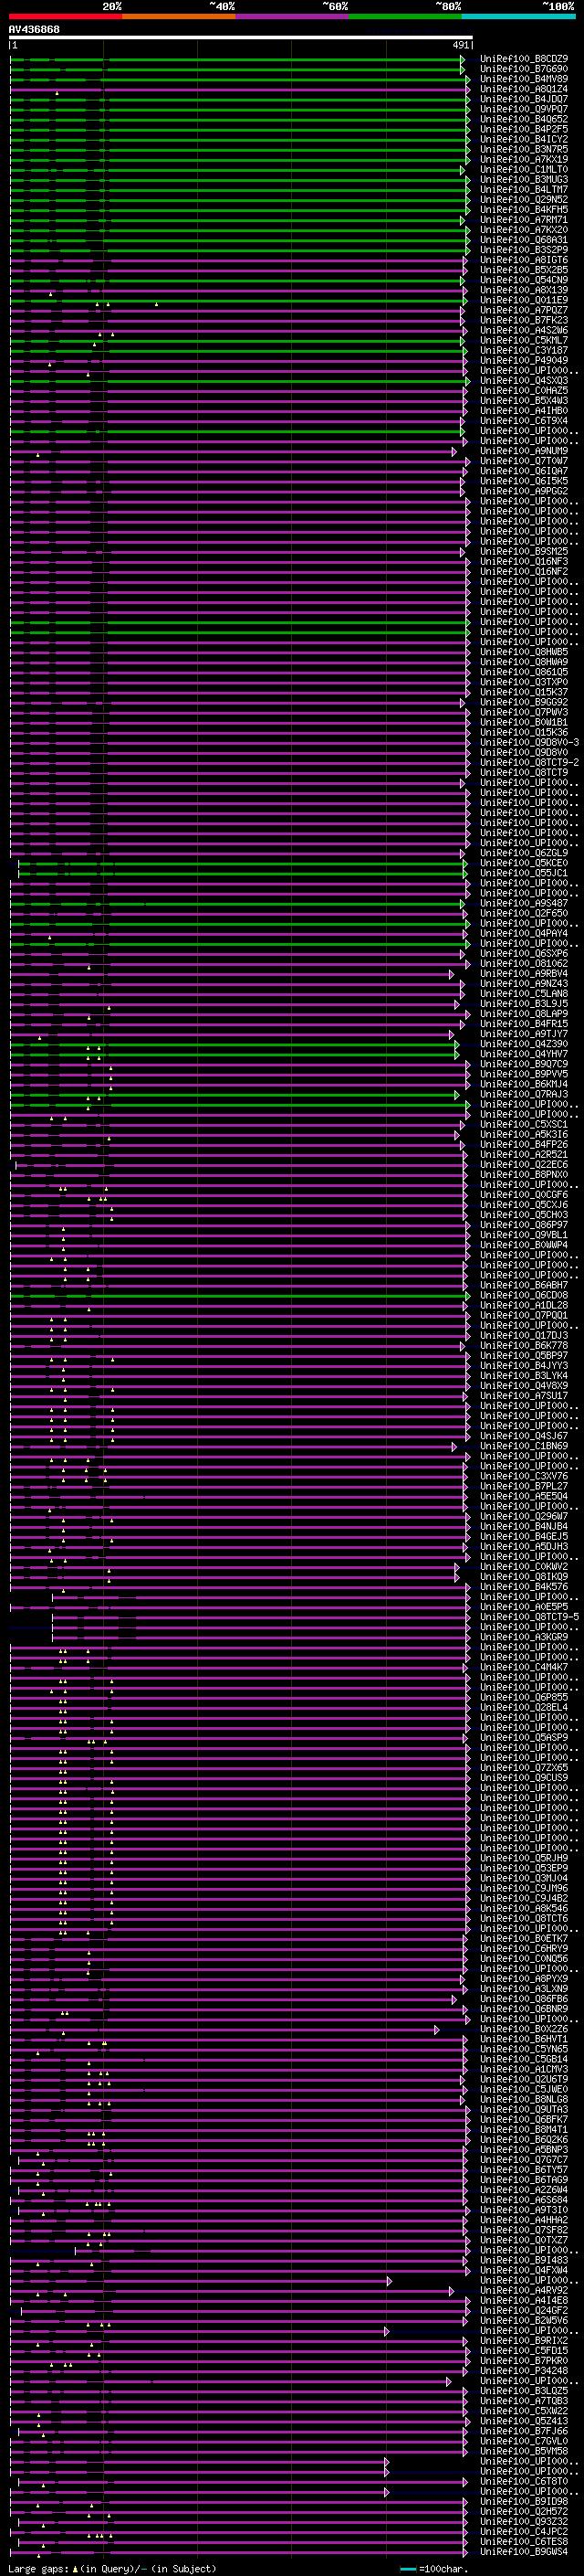The width and height of the screenshot is (584, 2576).
Task: Click the UniRef100_C5KML7 label
Action: click(524, 340)
